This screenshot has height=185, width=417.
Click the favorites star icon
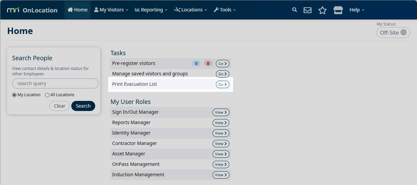(x=323, y=10)
